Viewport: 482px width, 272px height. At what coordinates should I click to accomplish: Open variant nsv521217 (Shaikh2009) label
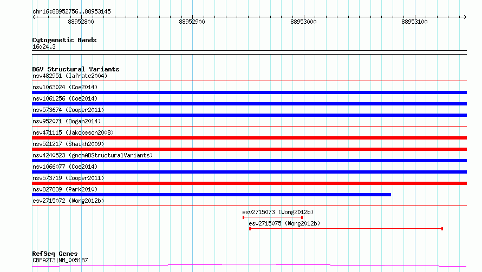(x=68, y=144)
